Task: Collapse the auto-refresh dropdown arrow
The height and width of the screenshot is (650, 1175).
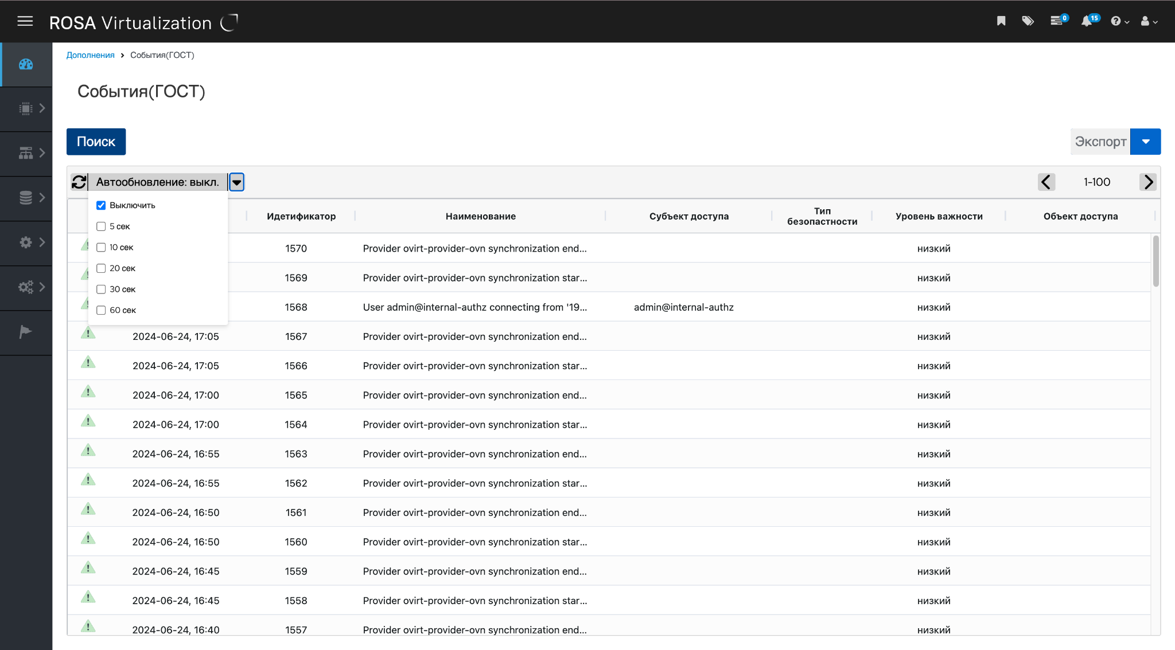Action: [236, 182]
